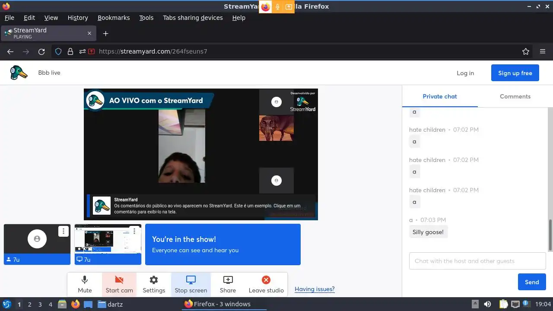
Task: Click the microphone sharing indicator at top
Action: click(277, 7)
